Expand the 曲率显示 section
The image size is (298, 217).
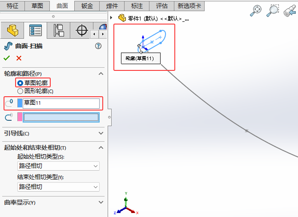[x=101, y=202]
